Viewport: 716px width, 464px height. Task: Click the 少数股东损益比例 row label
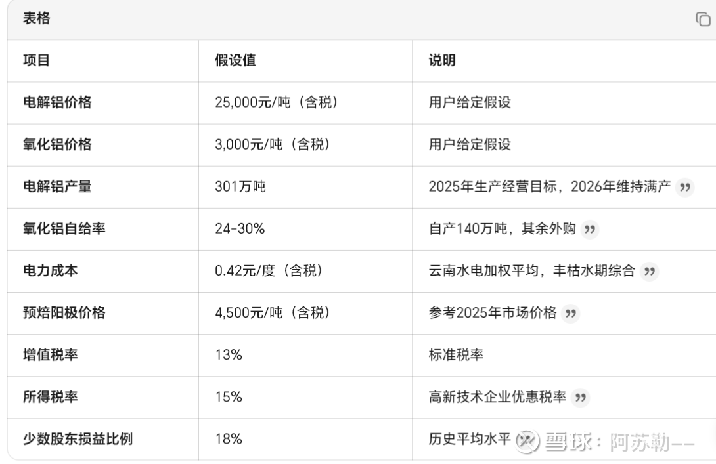click(78, 438)
